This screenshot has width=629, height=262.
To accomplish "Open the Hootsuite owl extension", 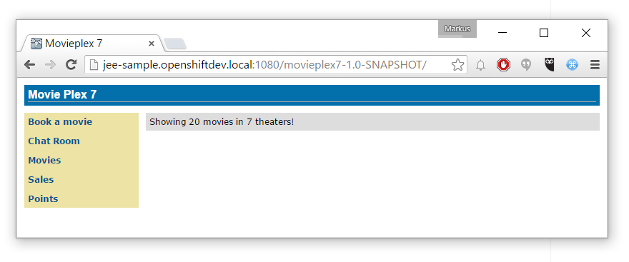I will 550,64.
